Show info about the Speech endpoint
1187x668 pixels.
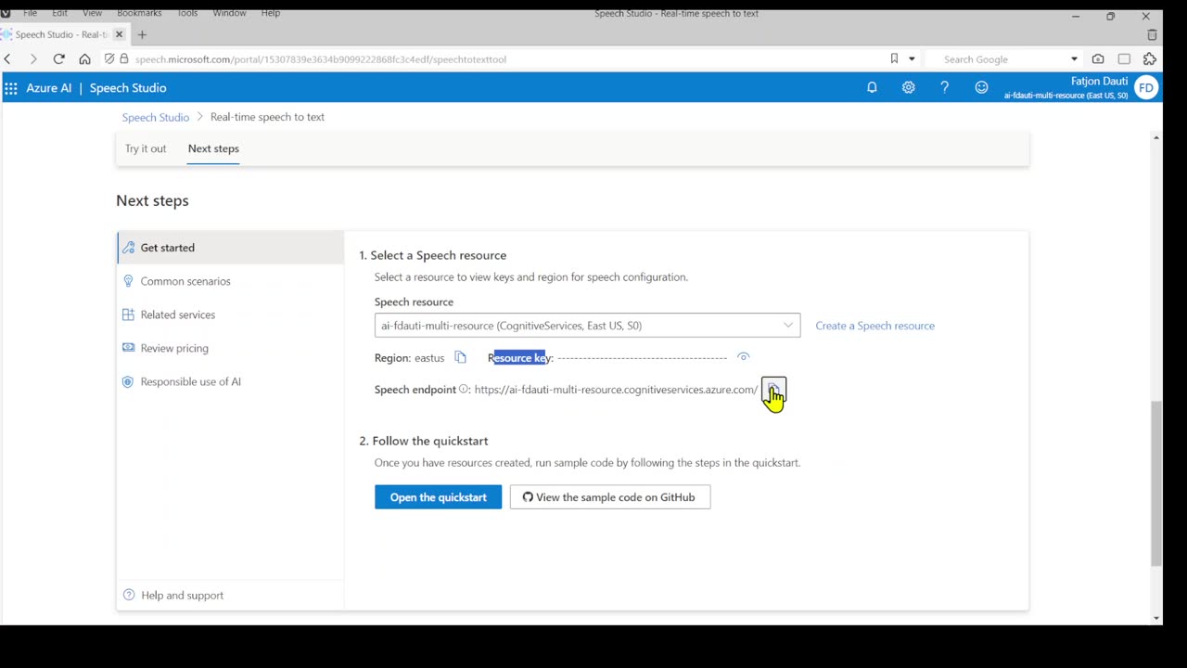click(x=464, y=389)
